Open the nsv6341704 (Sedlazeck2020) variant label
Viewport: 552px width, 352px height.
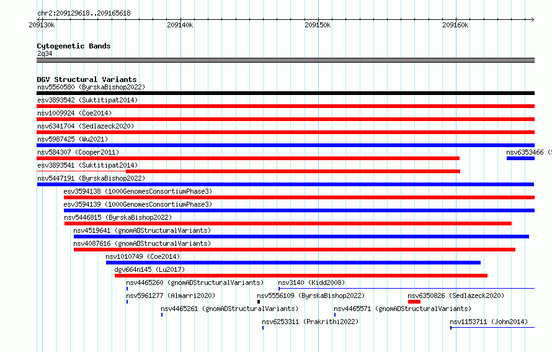pos(86,126)
